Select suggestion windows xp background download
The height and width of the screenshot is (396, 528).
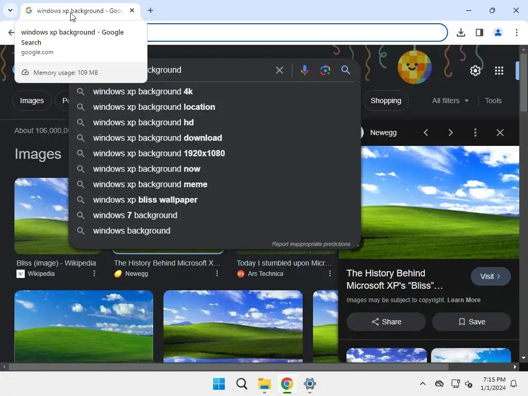point(214,138)
